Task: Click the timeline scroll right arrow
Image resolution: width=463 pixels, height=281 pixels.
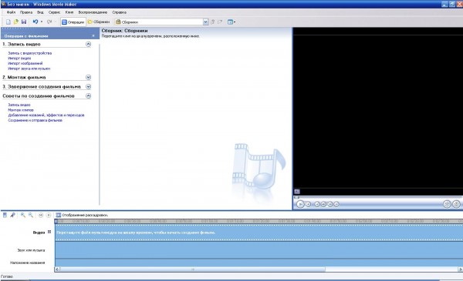Action: tap(460, 269)
